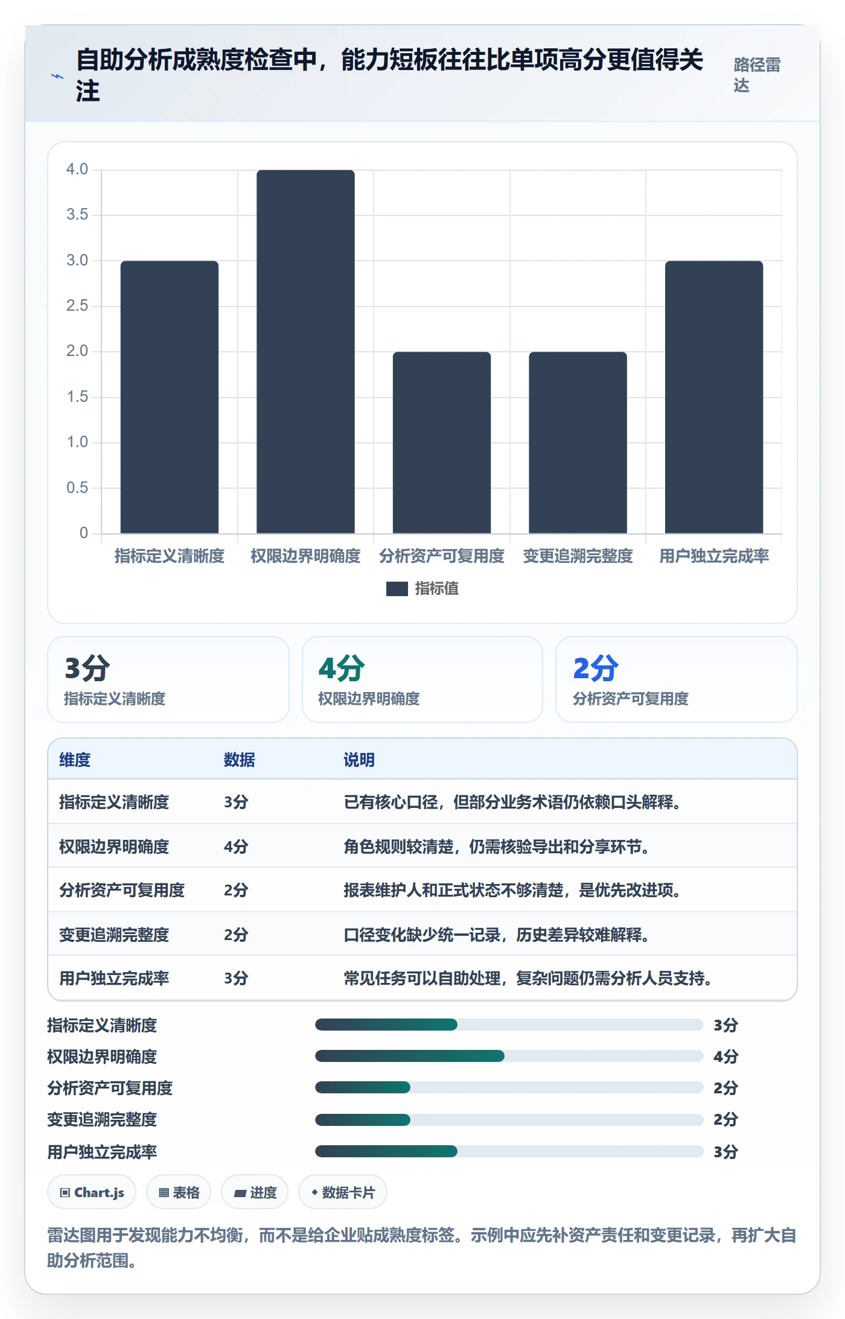
Task: Click table cell 4分 for 权限边界明确度
Action: click(x=236, y=846)
